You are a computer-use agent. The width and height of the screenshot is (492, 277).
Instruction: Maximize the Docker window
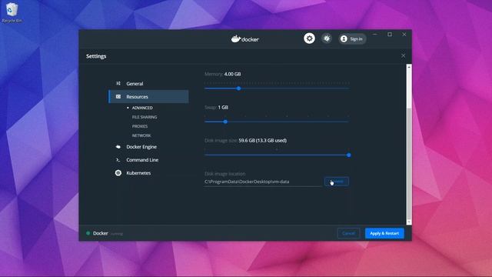390,34
